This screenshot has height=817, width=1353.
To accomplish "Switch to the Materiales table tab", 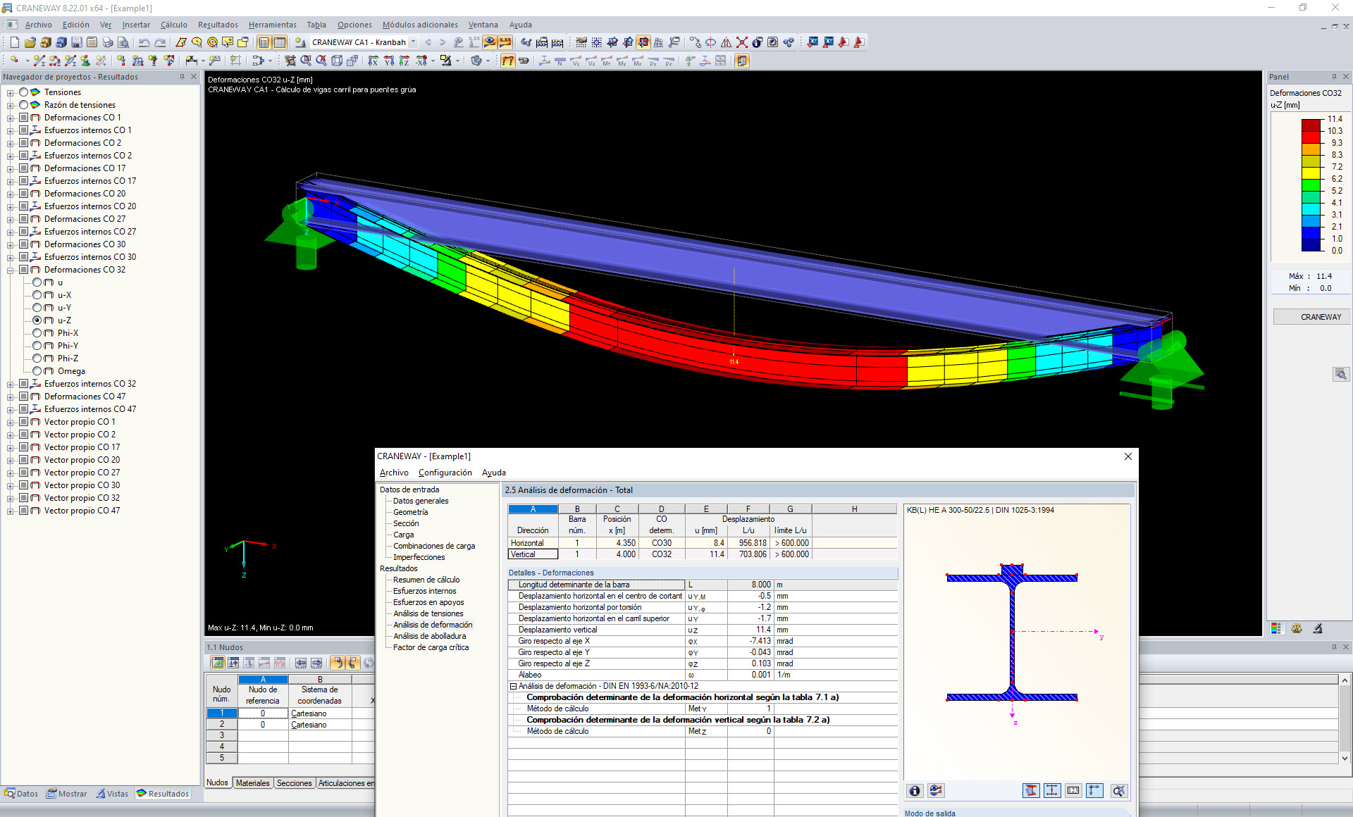I will [x=252, y=782].
